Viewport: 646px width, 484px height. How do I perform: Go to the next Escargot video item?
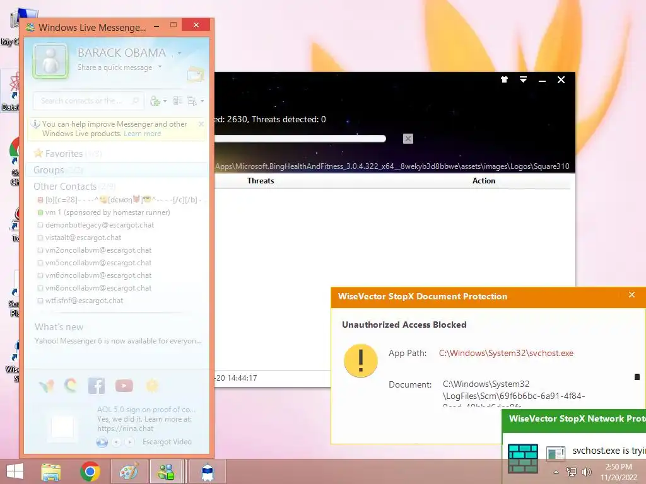coord(130,442)
